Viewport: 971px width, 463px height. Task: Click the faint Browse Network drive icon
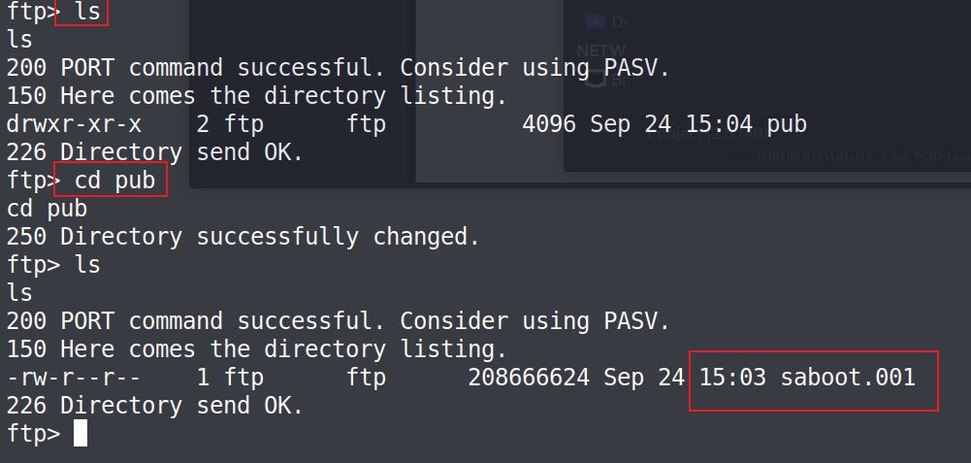[595, 81]
